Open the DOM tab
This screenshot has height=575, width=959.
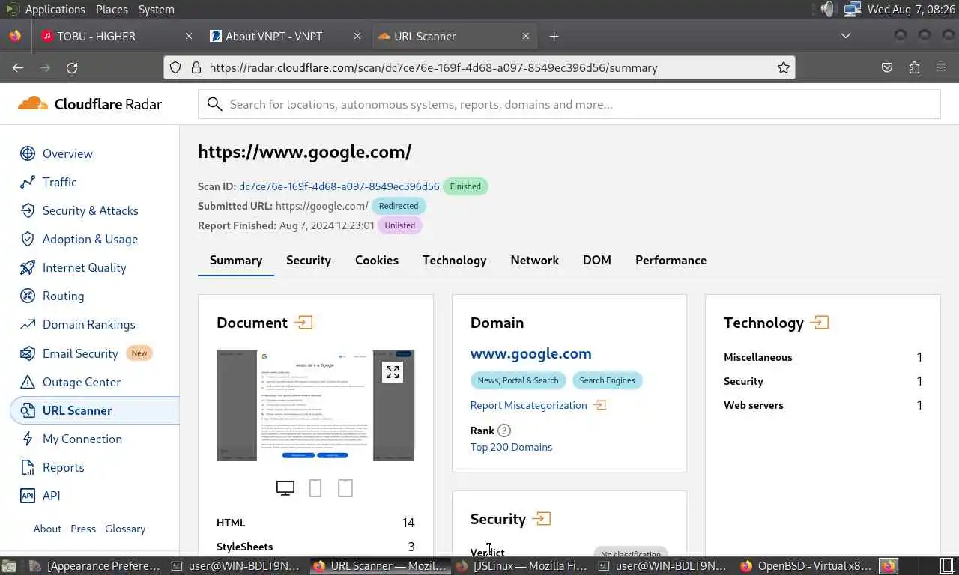(x=597, y=260)
